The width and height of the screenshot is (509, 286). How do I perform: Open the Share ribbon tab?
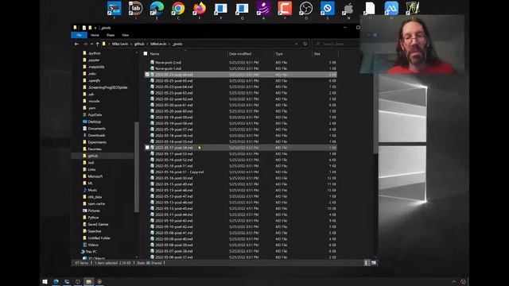(111, 35)
